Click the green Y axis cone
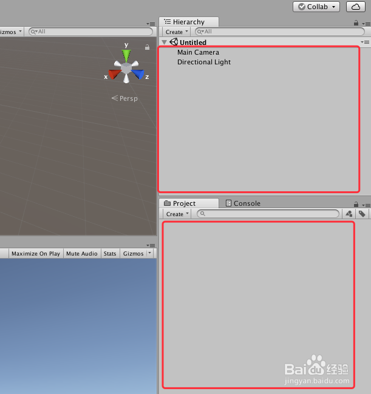 tap(126, 55)
